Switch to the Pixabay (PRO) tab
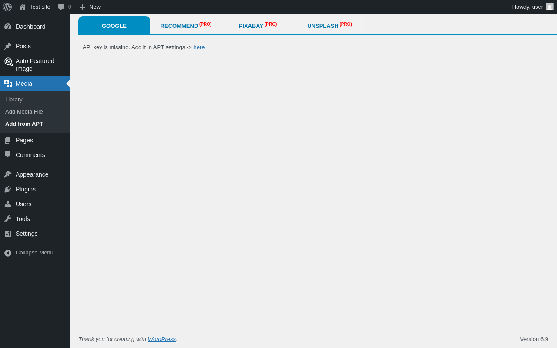 pos(258,26)
